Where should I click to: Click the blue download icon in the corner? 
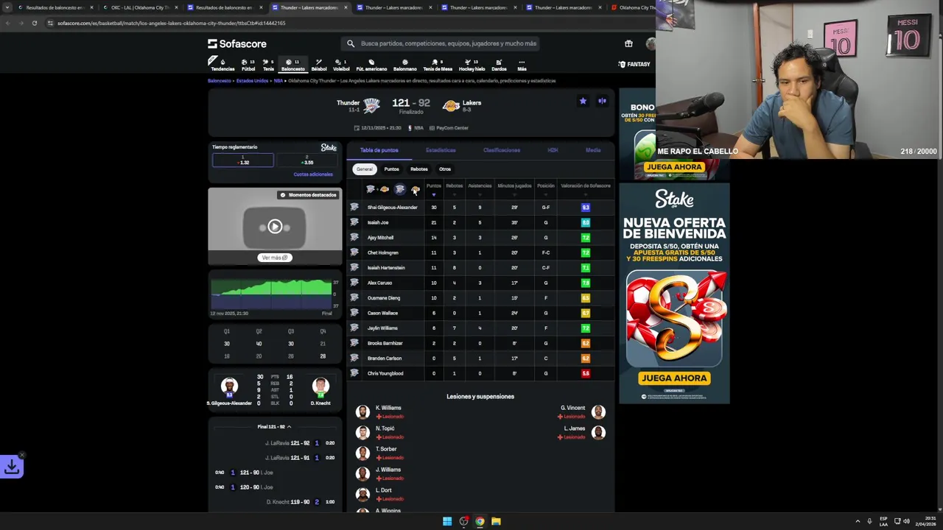[x=12, y=466]
